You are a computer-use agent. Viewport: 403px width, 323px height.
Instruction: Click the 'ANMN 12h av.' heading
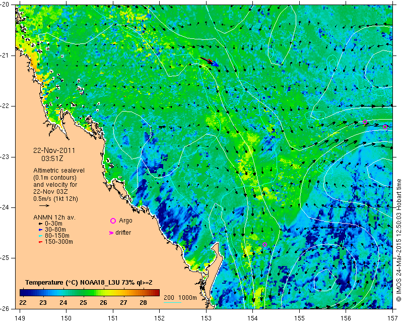coord(54,218)
